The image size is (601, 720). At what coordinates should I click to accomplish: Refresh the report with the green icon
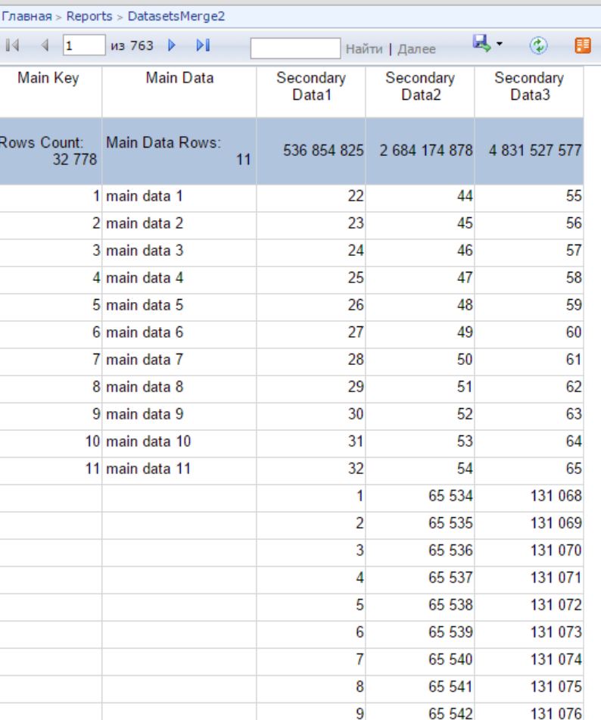(x=538, y=45)
